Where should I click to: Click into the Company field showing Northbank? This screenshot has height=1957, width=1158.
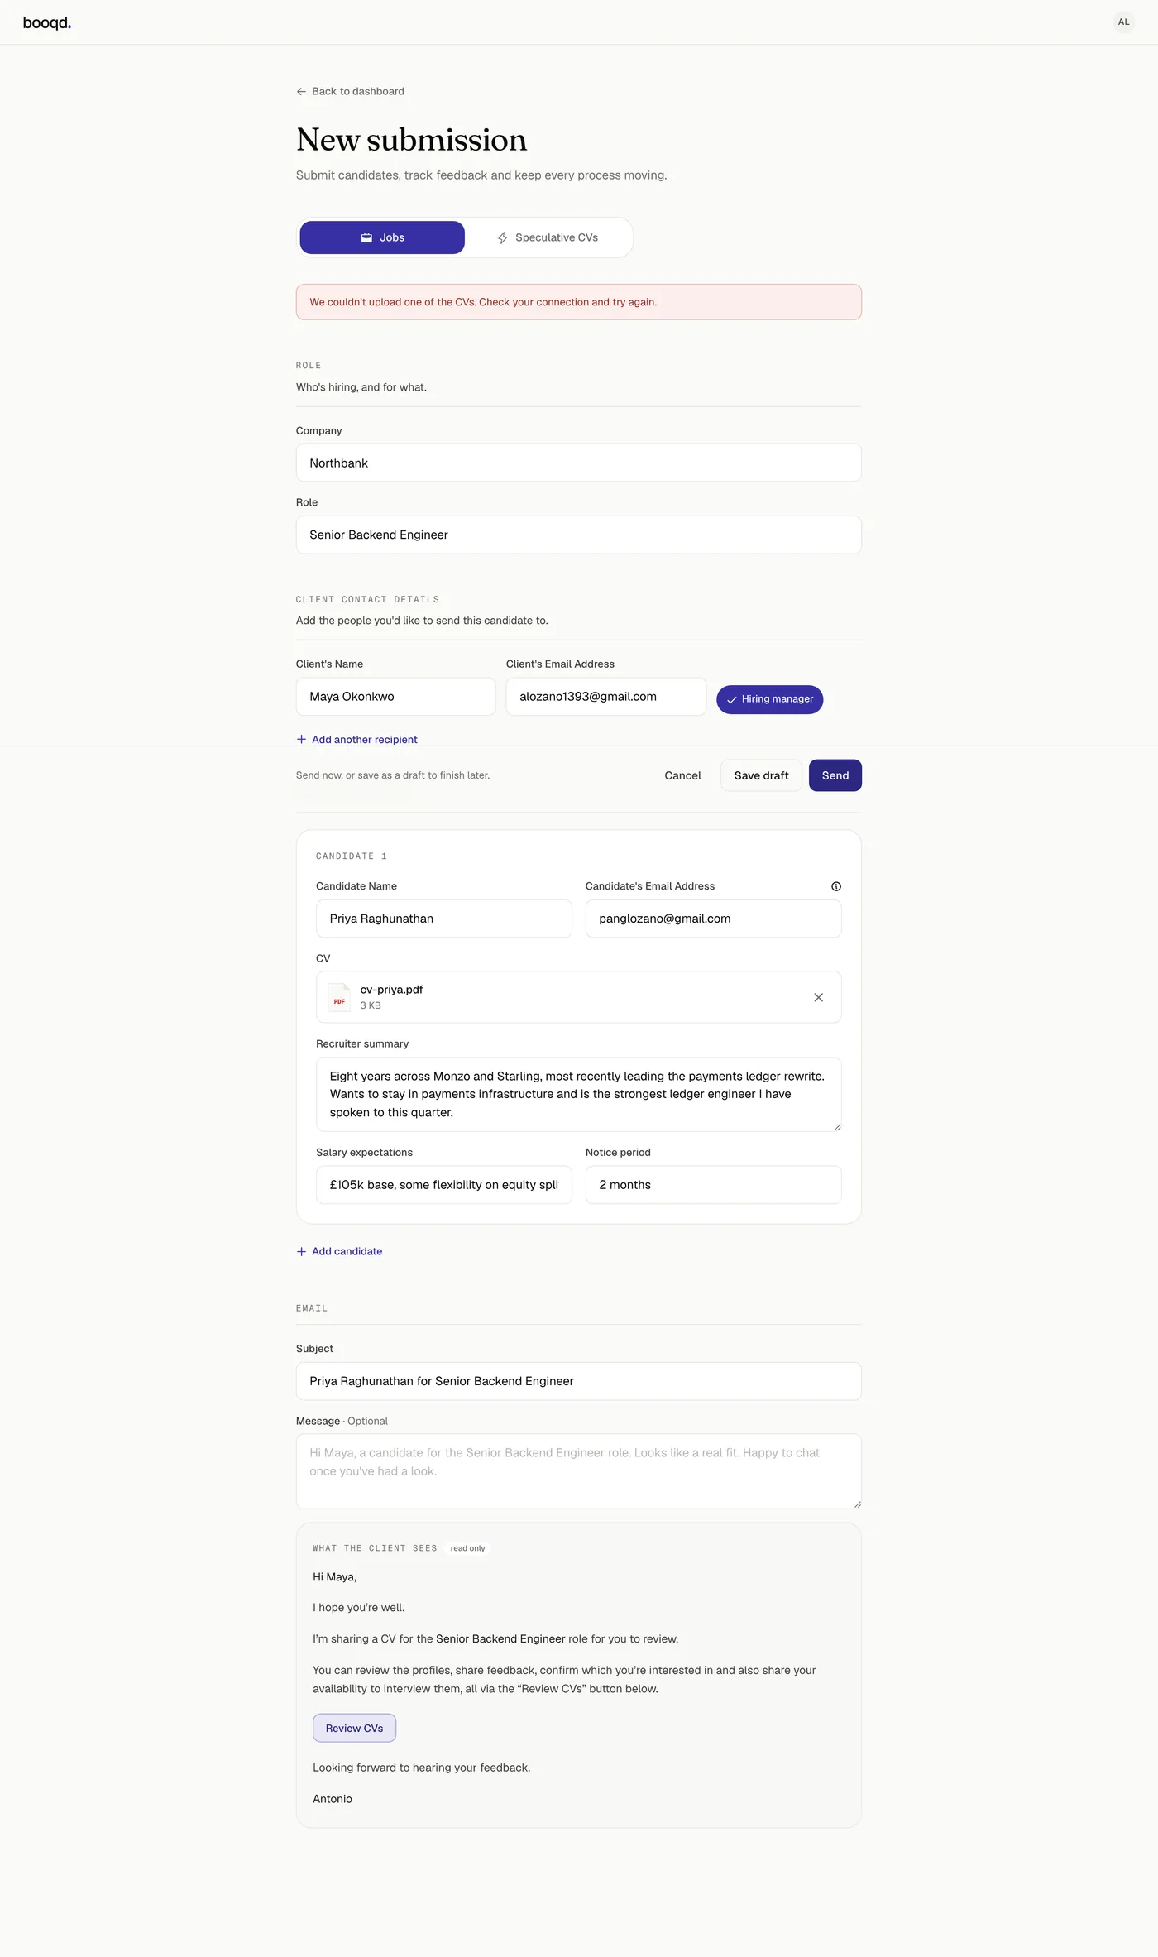[579, 463]
